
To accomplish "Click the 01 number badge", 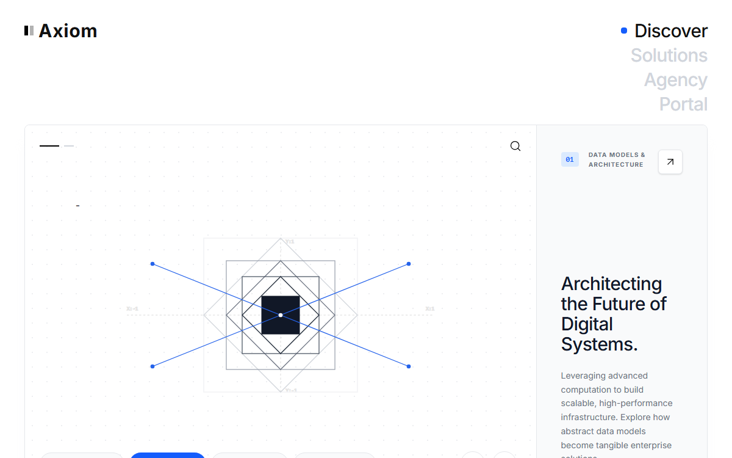I will tap(570, 159).
